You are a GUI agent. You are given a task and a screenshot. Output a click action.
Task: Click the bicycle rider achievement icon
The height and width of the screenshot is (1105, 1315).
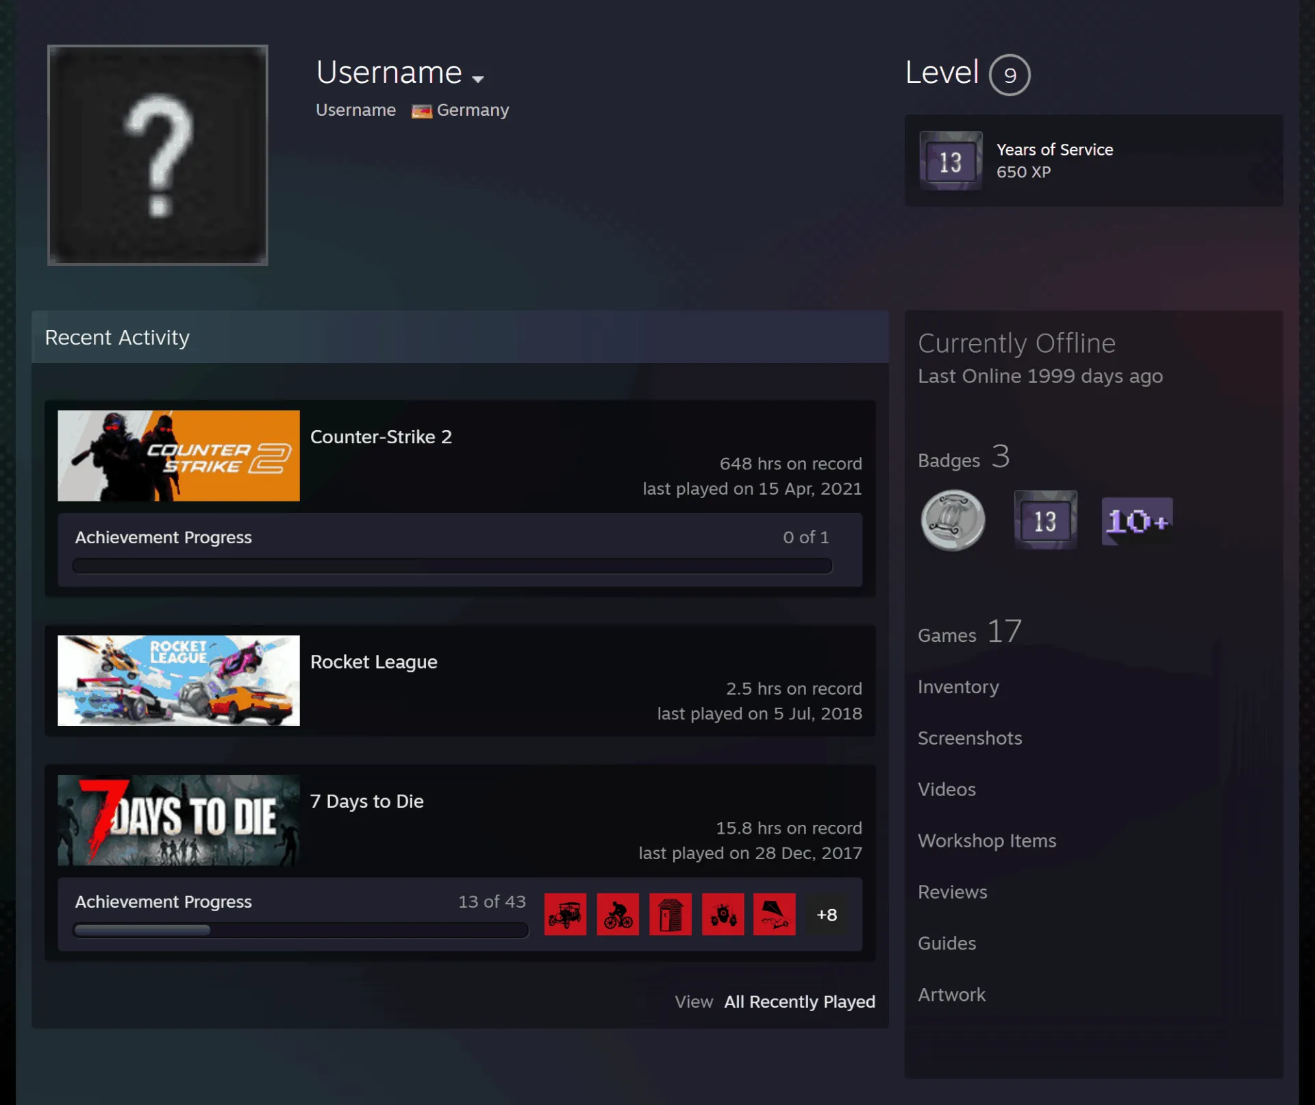[618, 915]
